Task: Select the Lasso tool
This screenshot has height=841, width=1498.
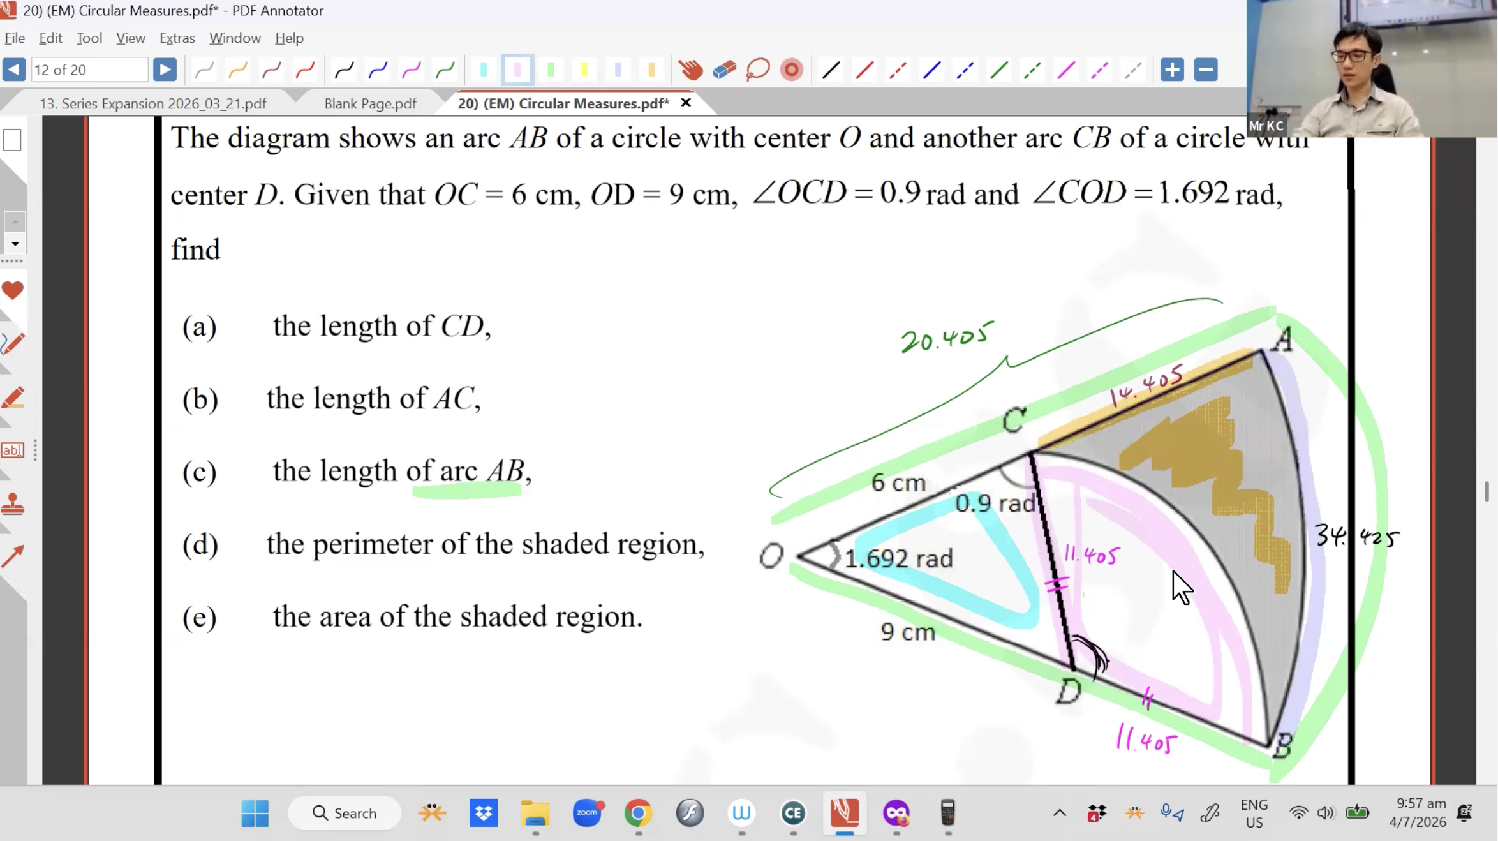Action: click(x=758, y=70)
